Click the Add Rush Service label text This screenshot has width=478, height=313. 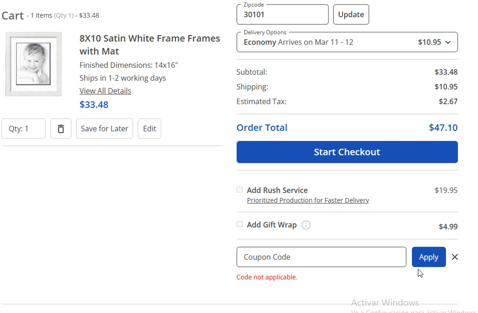(277, 190)
